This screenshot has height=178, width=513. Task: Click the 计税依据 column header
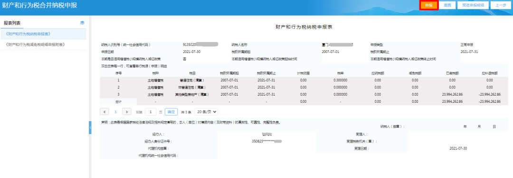tap(303, 73)
